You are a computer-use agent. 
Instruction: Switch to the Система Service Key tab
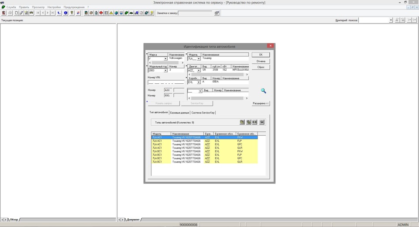203,113
